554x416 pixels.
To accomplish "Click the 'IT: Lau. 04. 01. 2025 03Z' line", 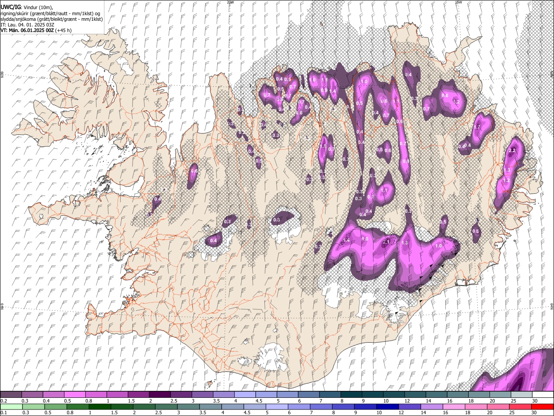I will 27,25.
